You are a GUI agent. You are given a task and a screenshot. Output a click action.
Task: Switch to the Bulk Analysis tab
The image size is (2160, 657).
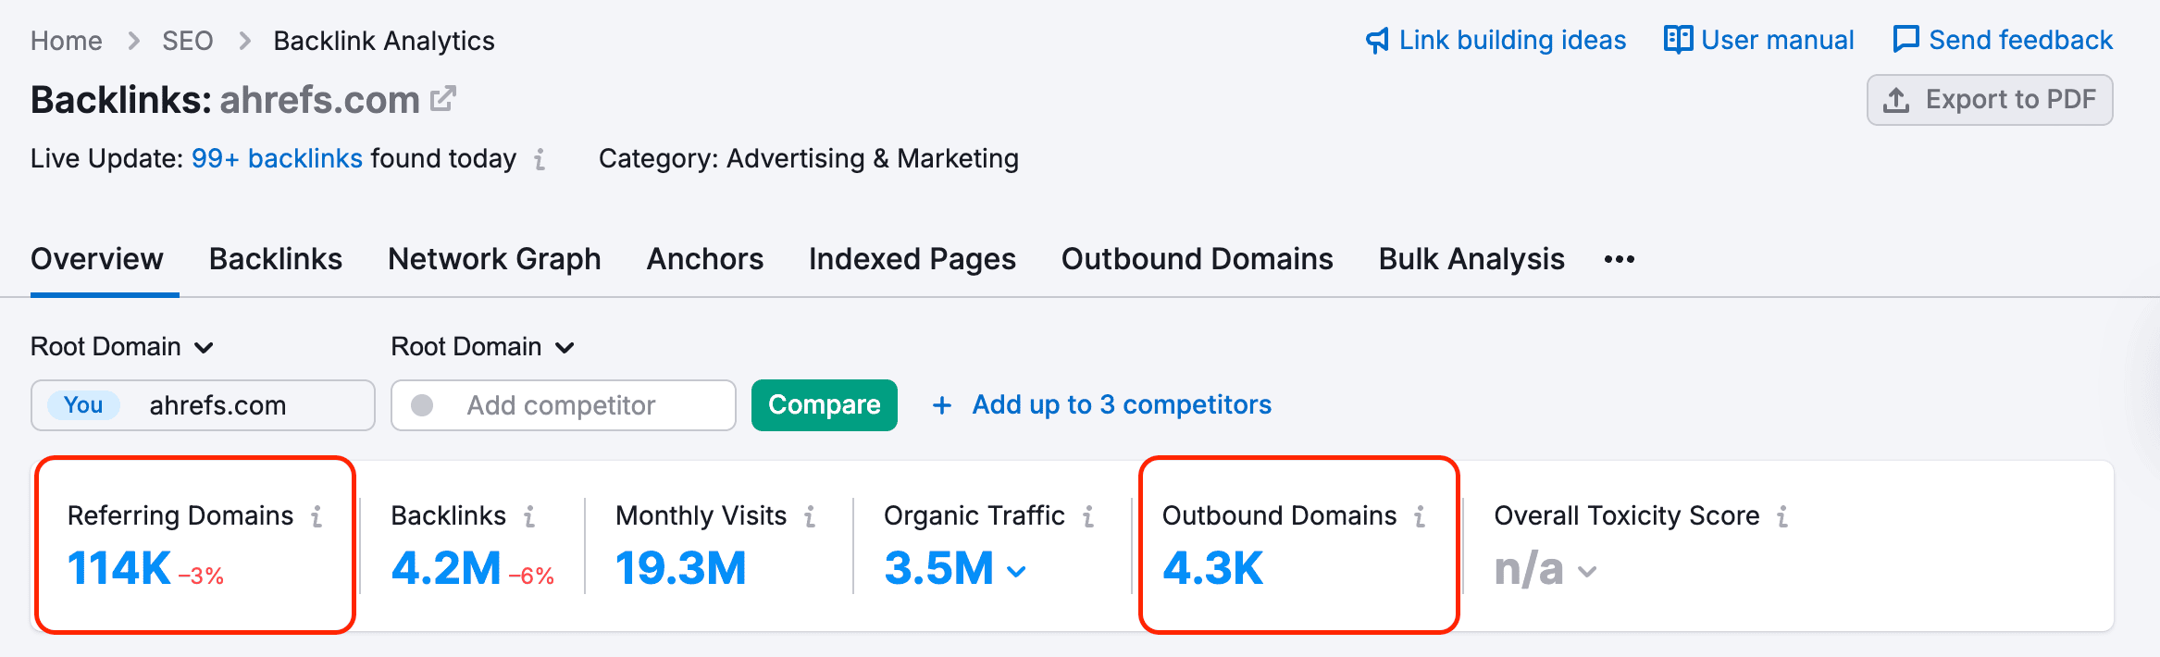point(1471,259)
